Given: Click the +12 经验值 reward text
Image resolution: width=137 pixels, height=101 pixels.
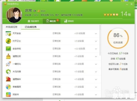Looking at the screenshot, I should (80, 49).
